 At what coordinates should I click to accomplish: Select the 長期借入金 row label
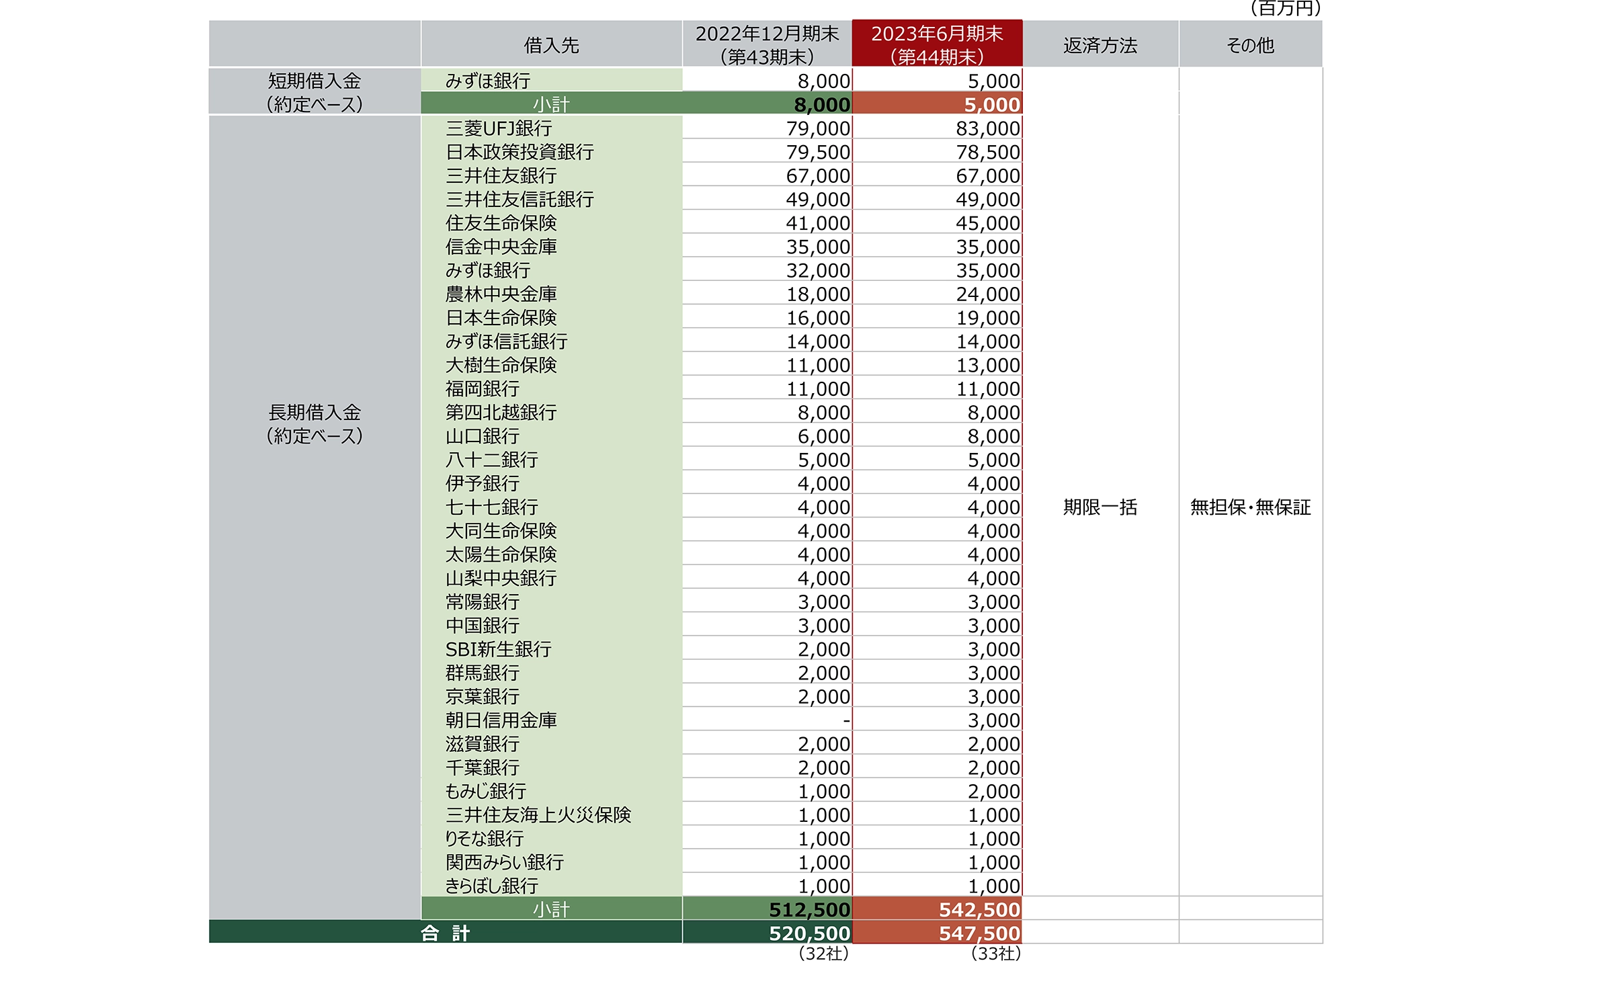coord(315,423)
